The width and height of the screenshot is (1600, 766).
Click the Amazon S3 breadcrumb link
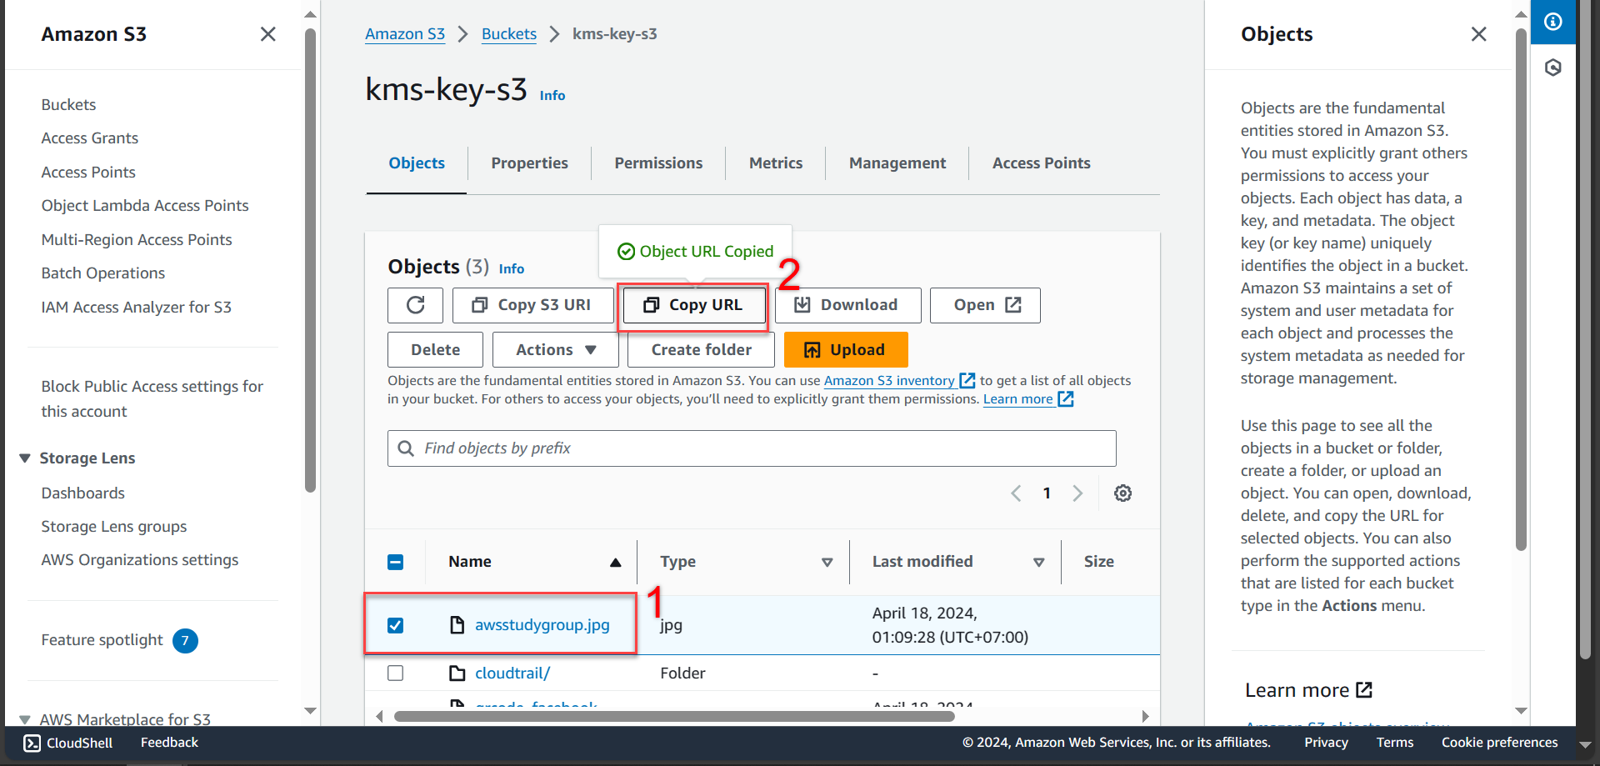(x=405, y=34)
